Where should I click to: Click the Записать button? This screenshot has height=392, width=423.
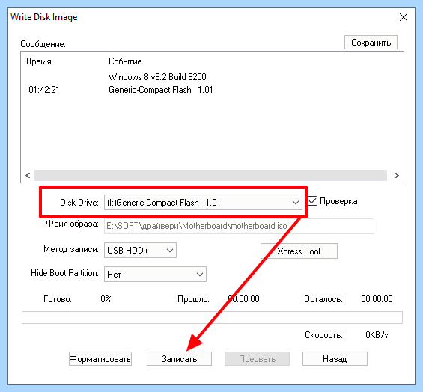[179, 359]
